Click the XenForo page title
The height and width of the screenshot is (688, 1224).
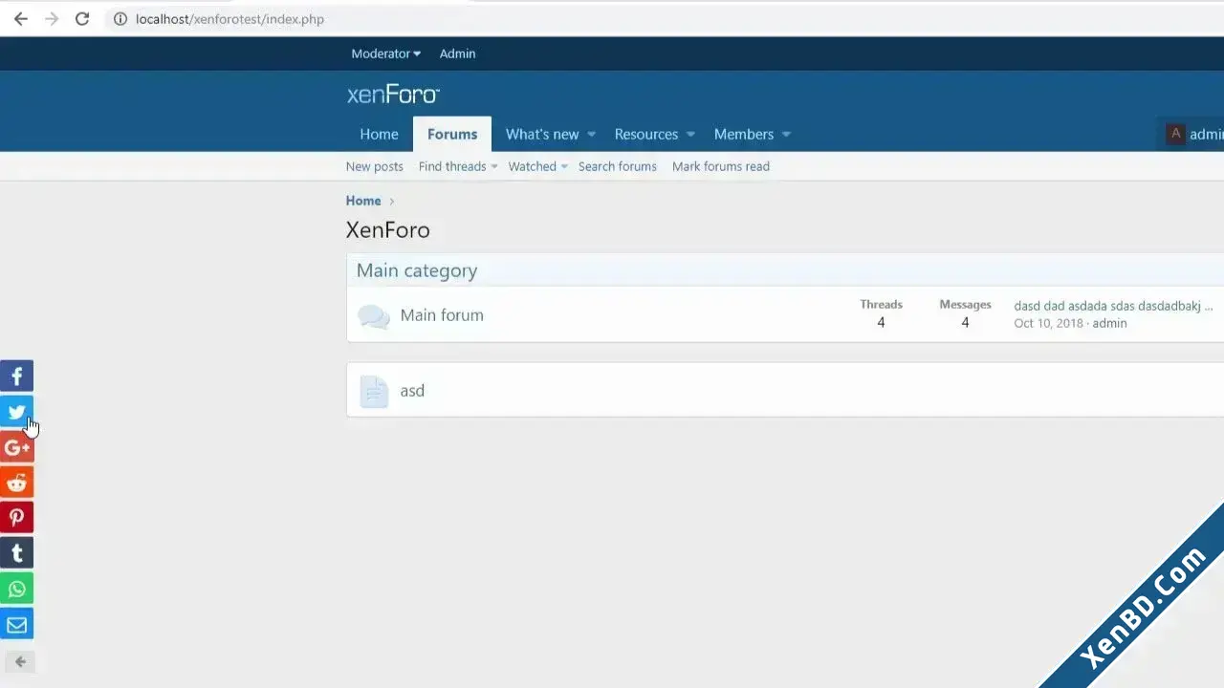[388, 230]
